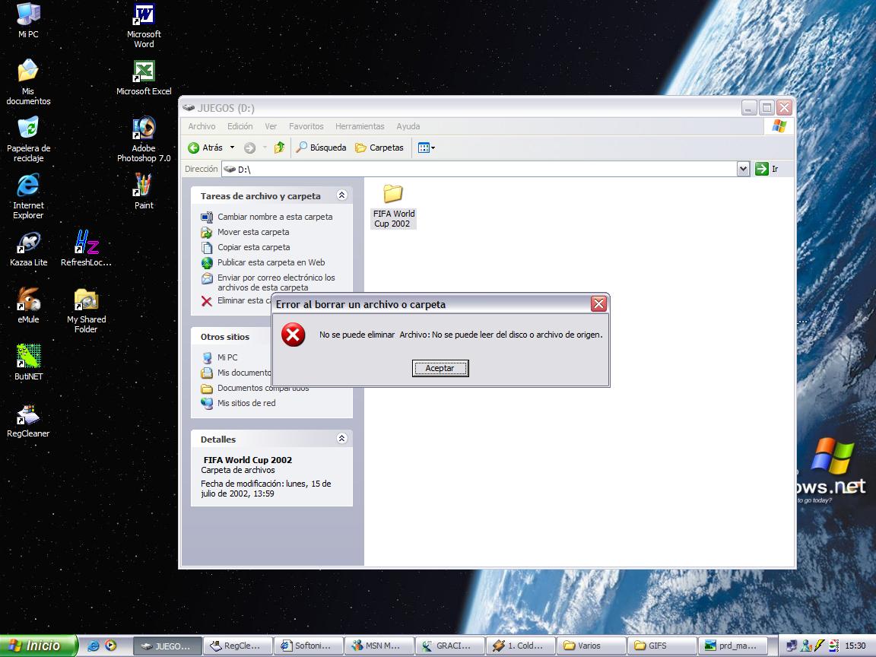This screenshot has height=657, width=876.
Task: Open Documentos compartidos link
Action: pyautogui.click(x=255, y=388)
